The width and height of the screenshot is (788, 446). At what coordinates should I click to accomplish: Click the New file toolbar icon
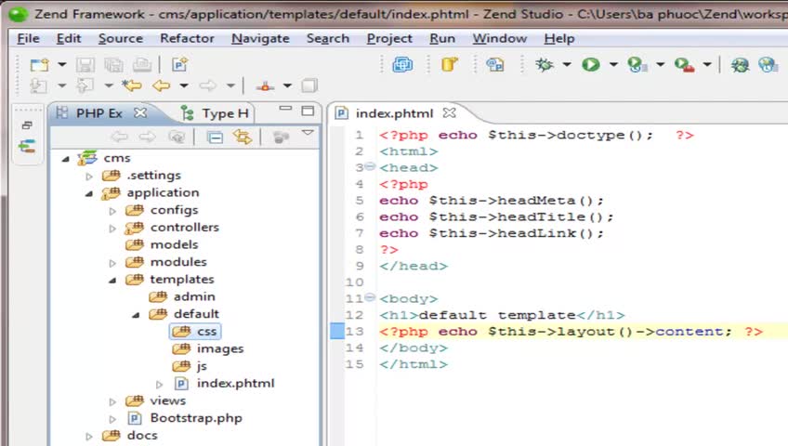[39, 65]
